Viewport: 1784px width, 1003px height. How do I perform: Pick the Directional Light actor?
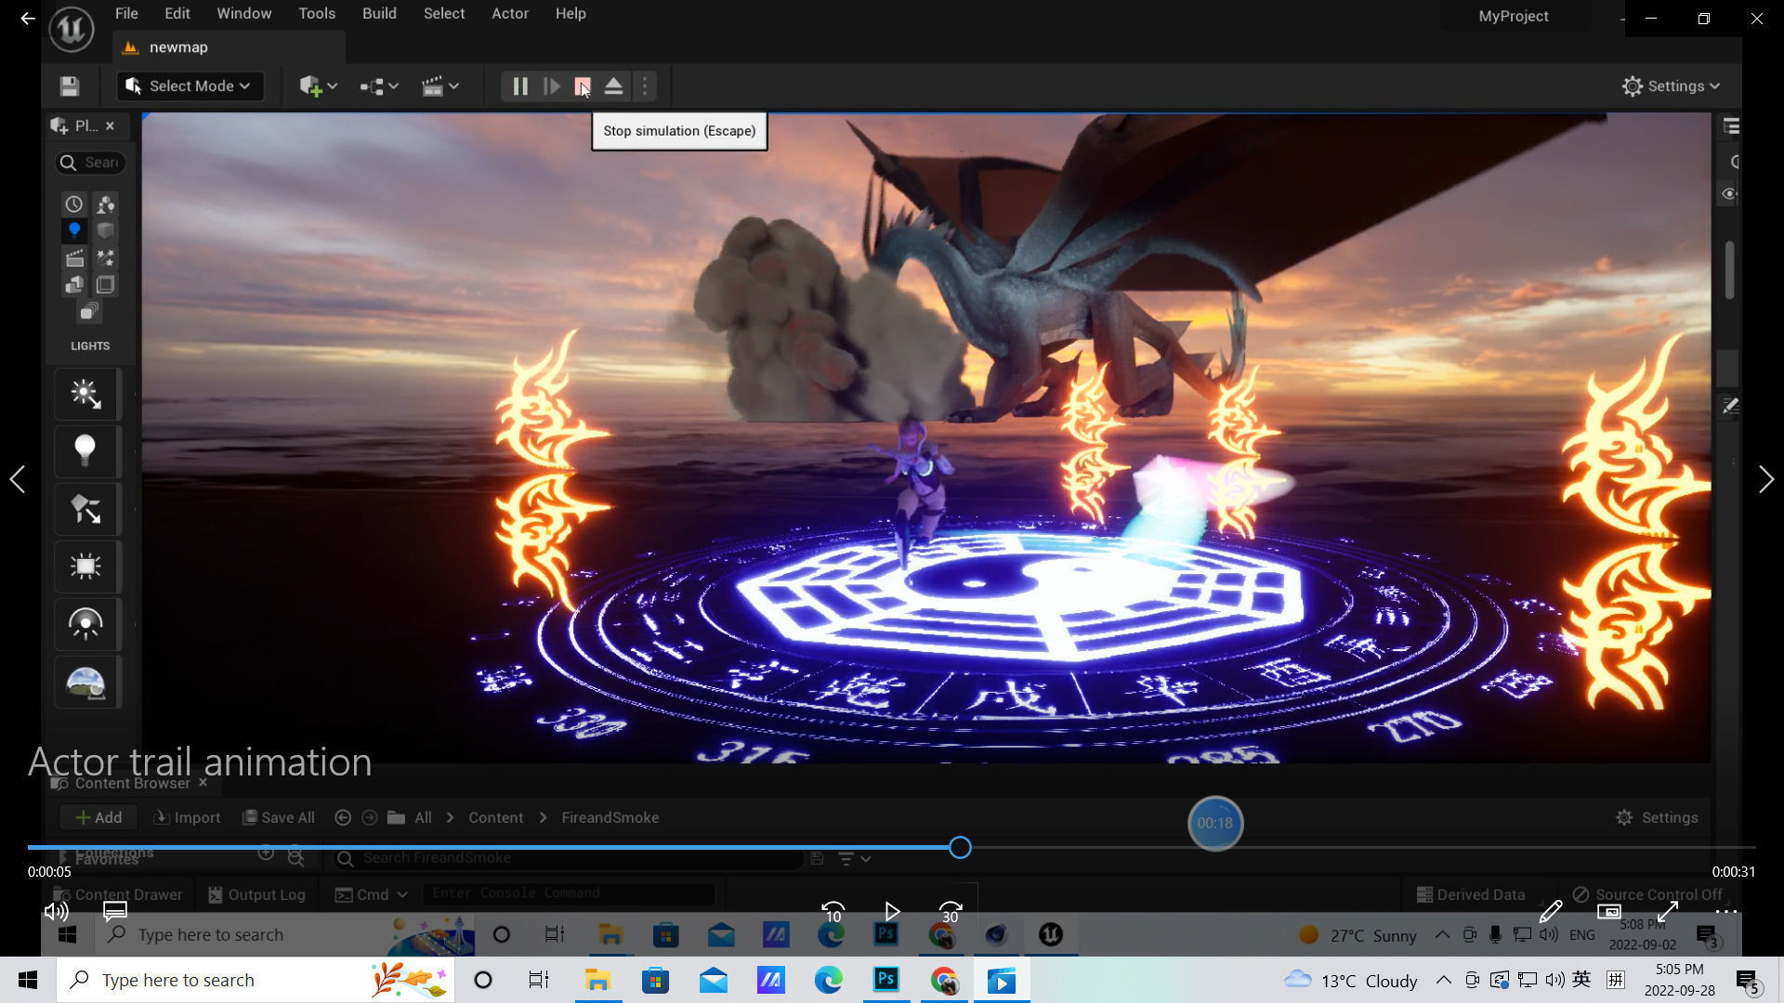86,395
